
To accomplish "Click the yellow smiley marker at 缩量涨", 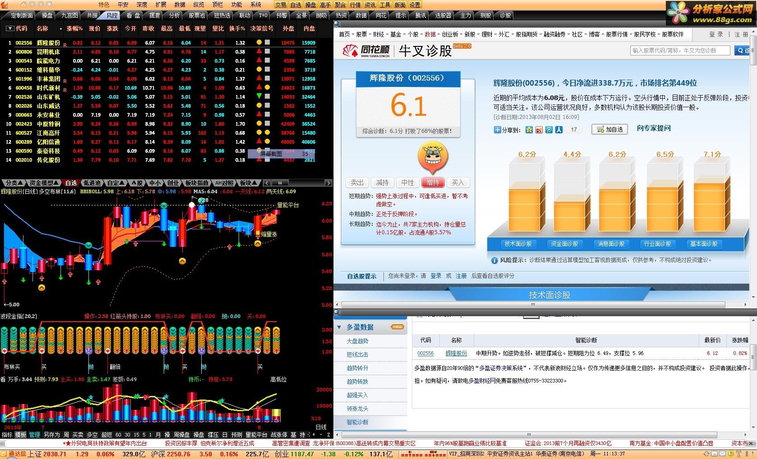I will pos(258,243).
